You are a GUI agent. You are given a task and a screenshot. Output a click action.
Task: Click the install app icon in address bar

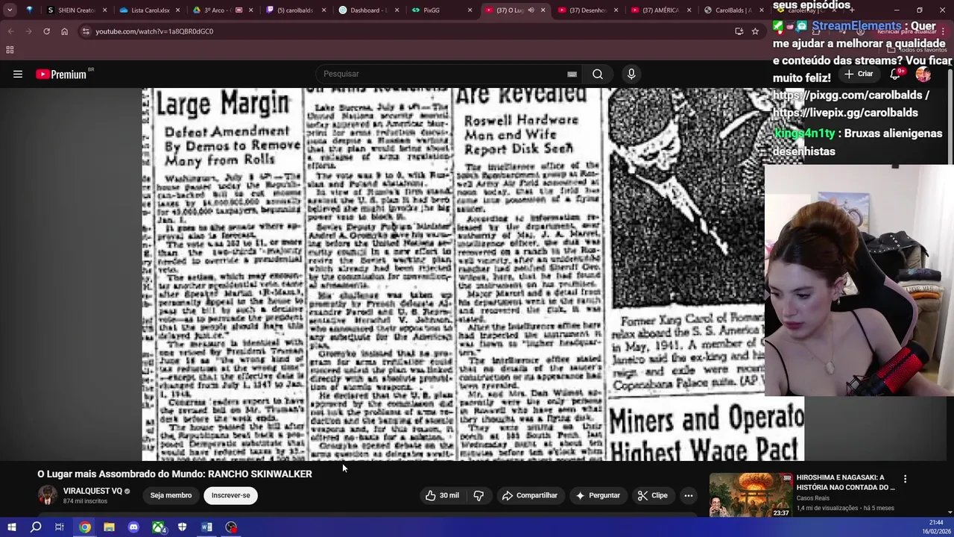point(739,31)
